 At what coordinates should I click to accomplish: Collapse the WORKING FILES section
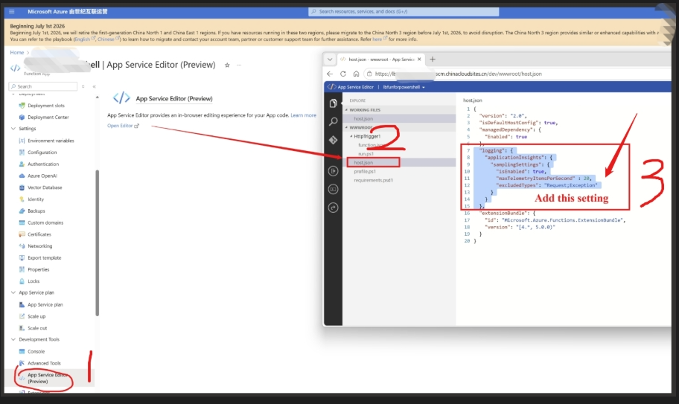346,110
